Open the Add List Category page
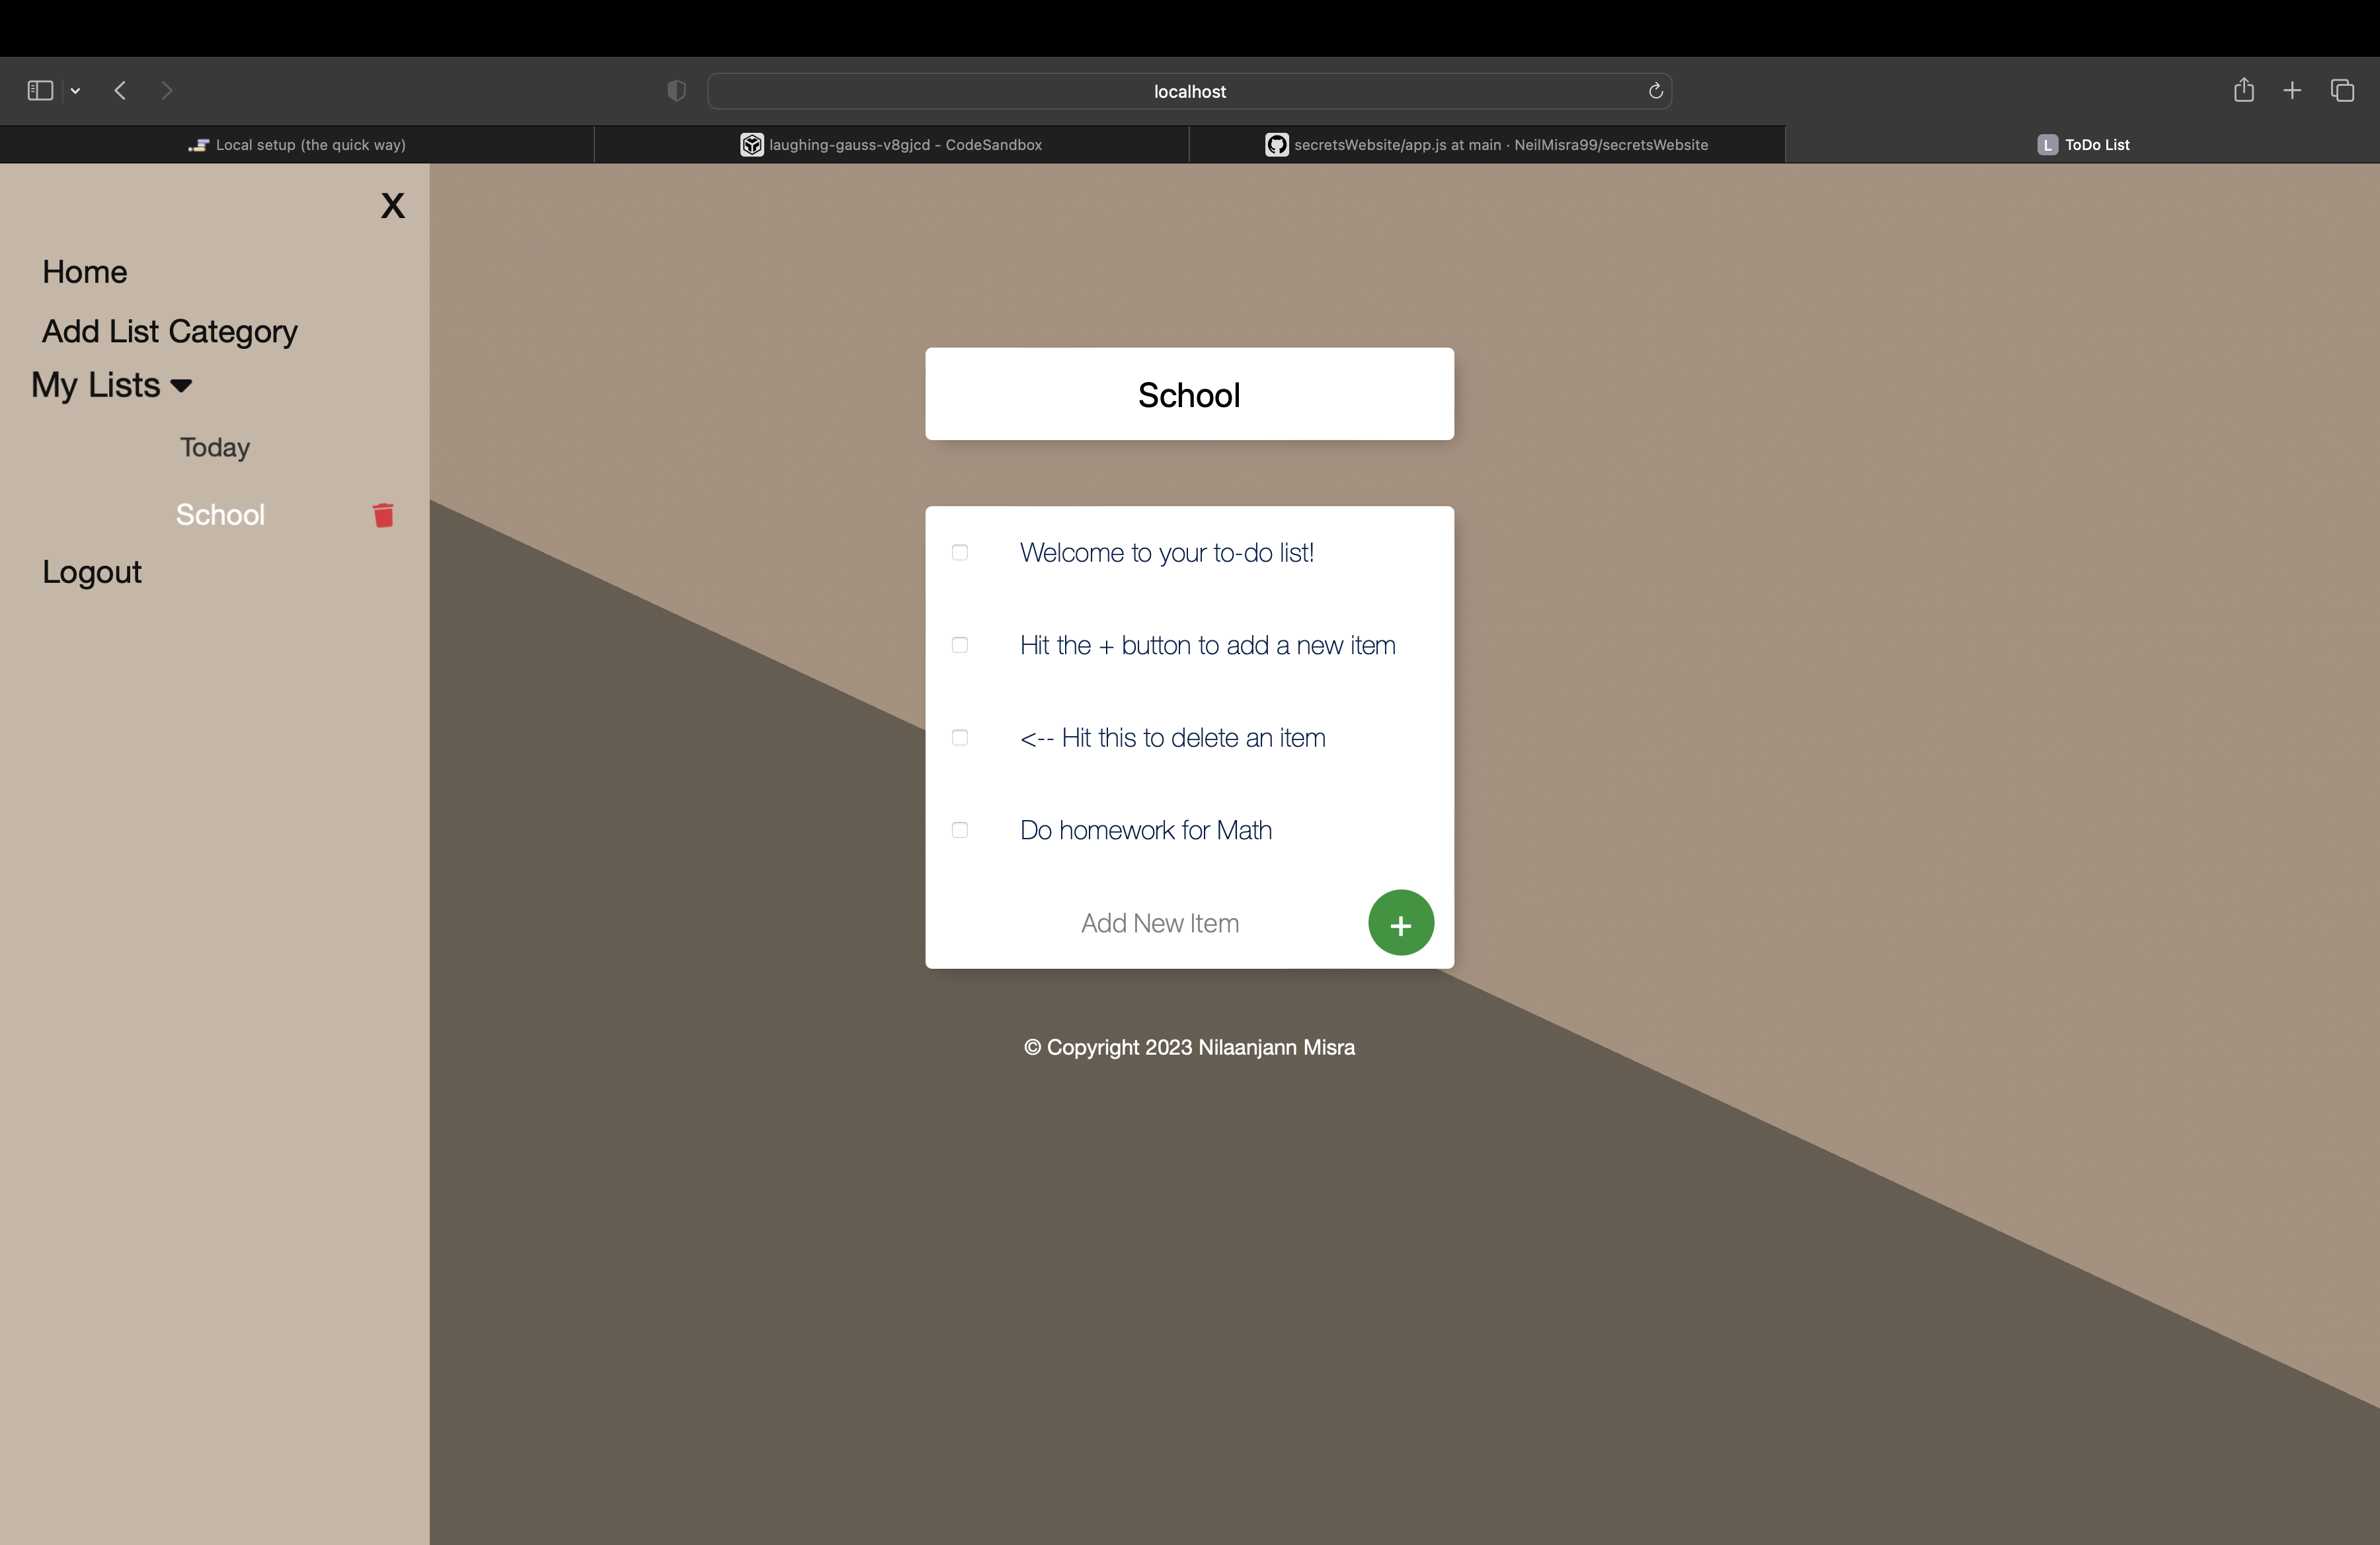 coord(169,331)
